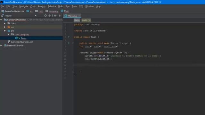This screenshot has width=205, height=115.
Task: Click the "int num1=0" declaration line
Action: 100,46
